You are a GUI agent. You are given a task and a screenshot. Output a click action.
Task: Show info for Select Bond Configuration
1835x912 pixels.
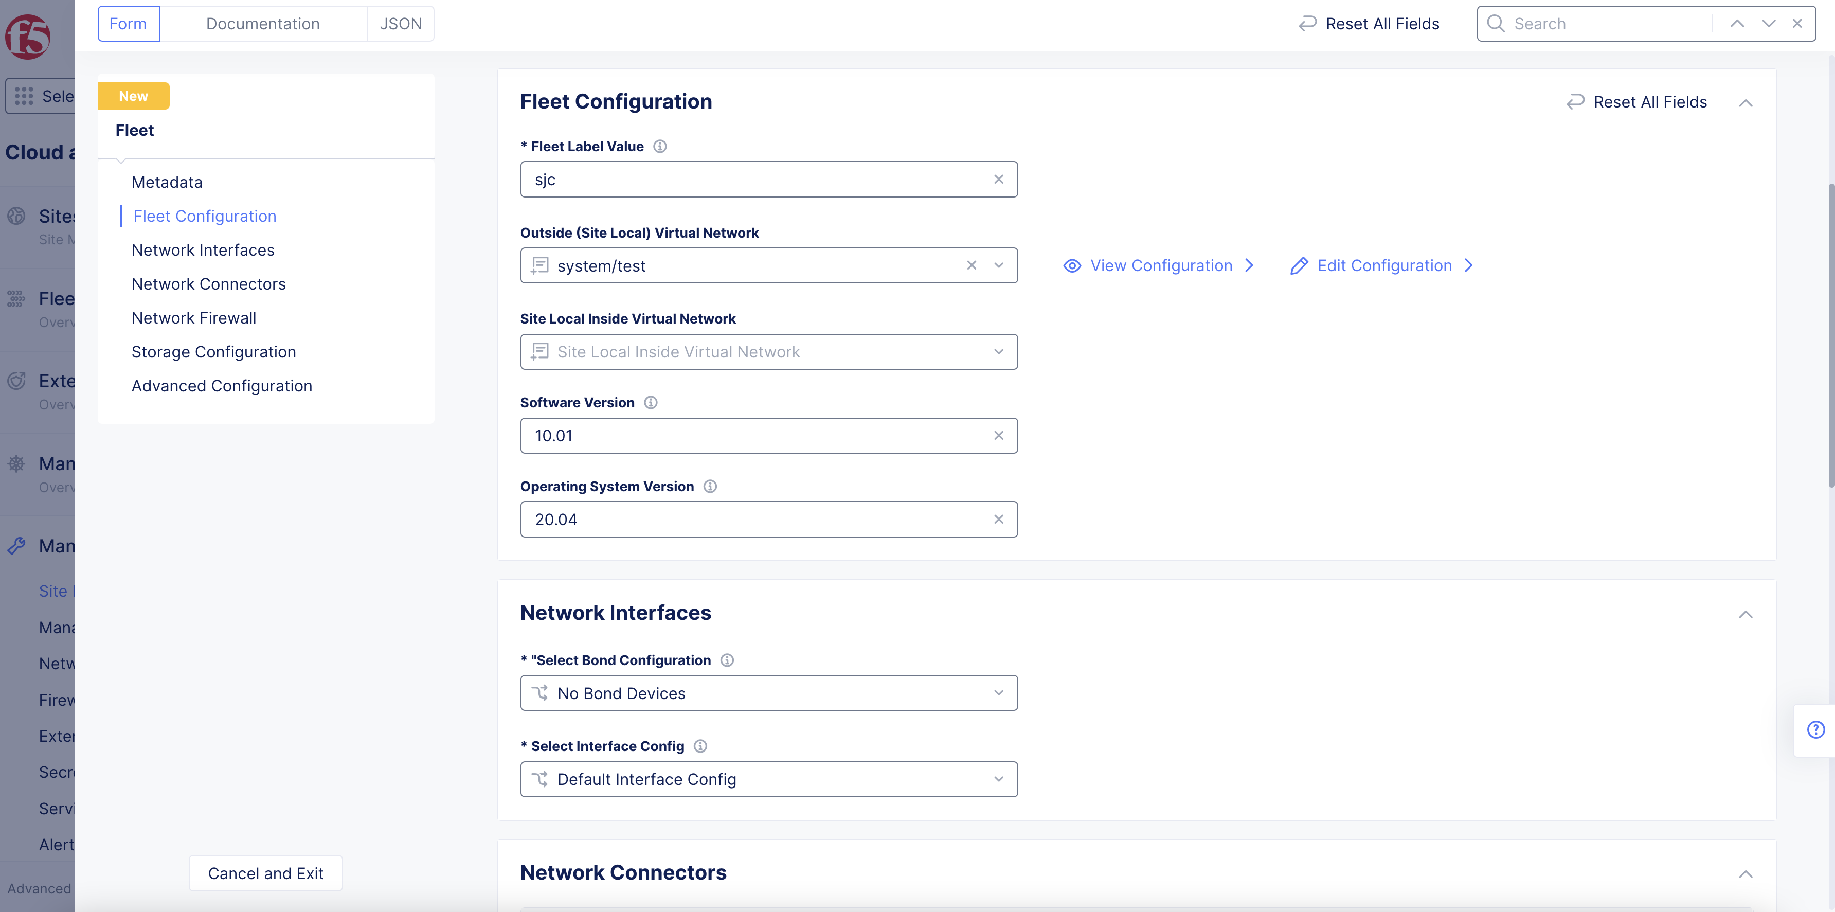(x=727, y=660)
